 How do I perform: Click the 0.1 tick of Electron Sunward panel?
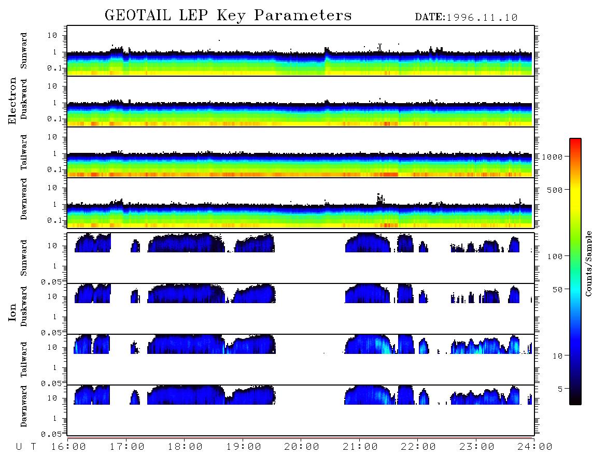click(55, 68)
